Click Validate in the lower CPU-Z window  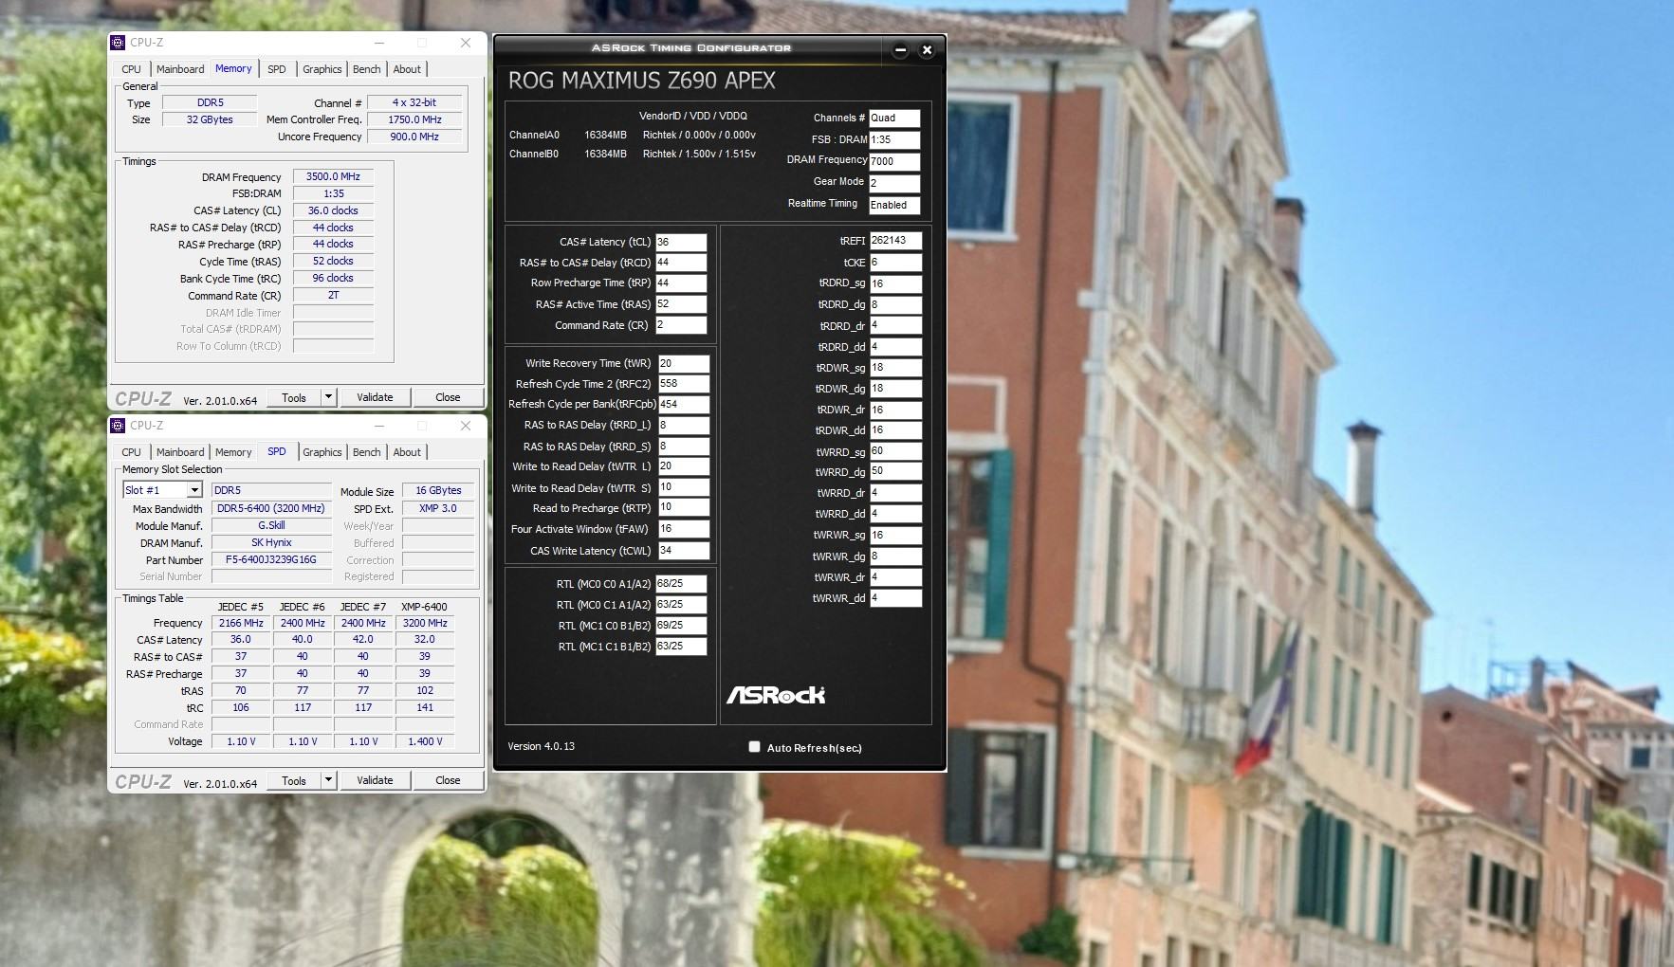click(x=375, y=780)
